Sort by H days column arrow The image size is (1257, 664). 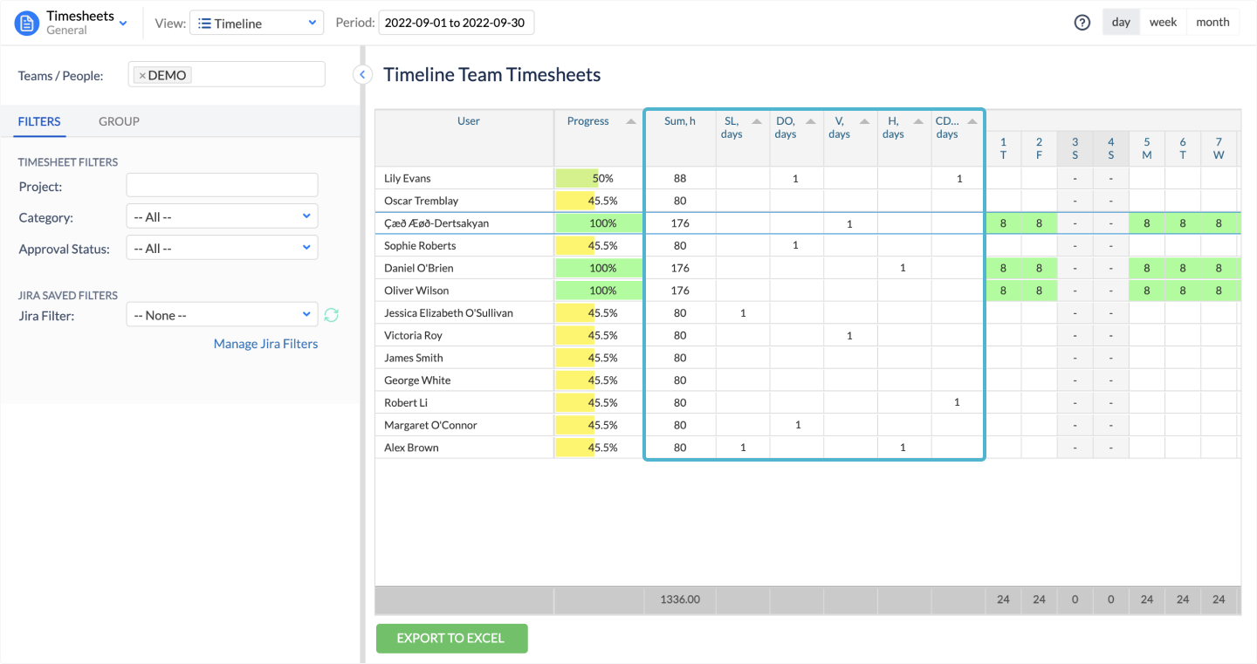tap(918, 121)
